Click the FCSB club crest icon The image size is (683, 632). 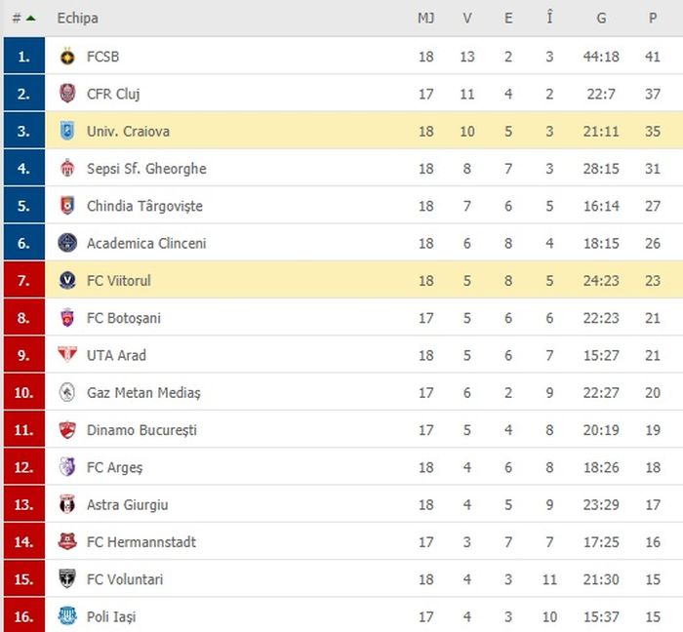coord(67,57)
